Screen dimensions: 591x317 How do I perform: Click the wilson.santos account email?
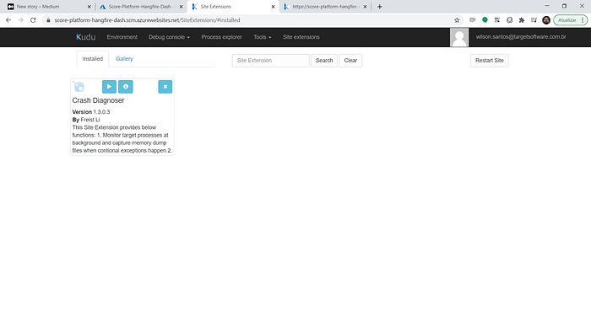521,37
